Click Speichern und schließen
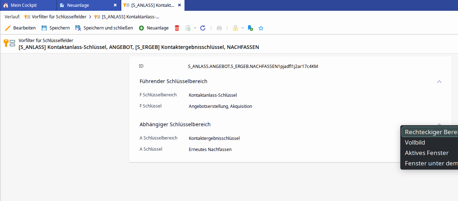Screen dimensions: 458x201 (x=104, y=28)
